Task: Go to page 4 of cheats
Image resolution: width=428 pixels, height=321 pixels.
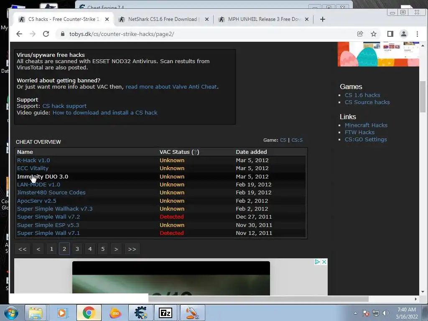Action: pyautogui.click(x=90, y=249)
